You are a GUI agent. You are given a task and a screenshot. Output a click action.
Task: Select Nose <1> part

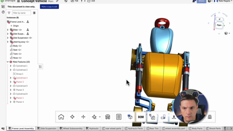17,58
